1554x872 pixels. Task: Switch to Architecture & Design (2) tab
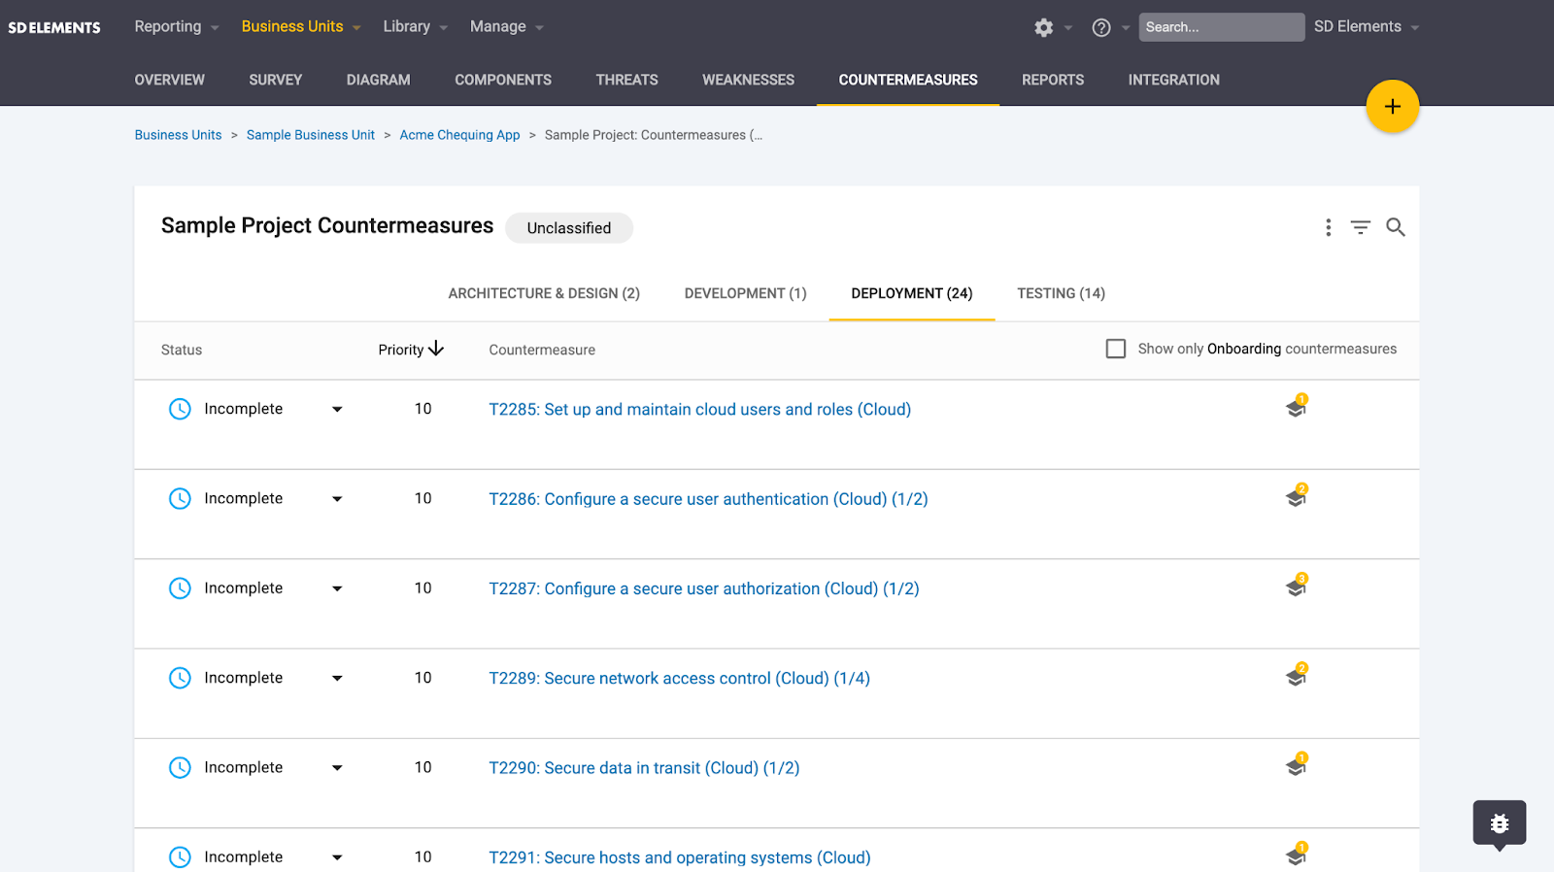[x=544, y=293]
